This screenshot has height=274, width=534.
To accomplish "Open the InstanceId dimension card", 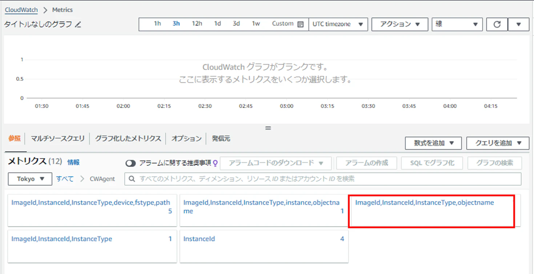I will coord(264,246).
